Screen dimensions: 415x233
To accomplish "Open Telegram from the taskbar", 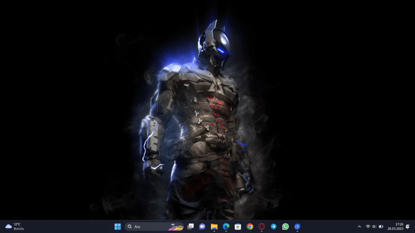I will point(274,227).
